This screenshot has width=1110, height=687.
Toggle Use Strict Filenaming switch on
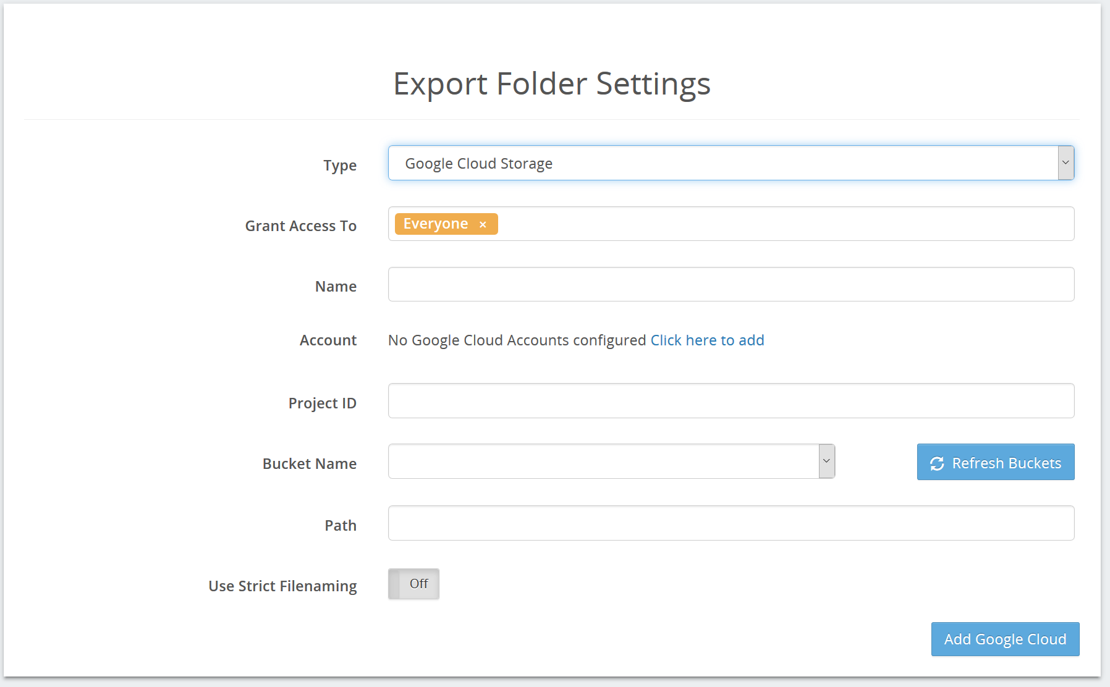[413, 584]
